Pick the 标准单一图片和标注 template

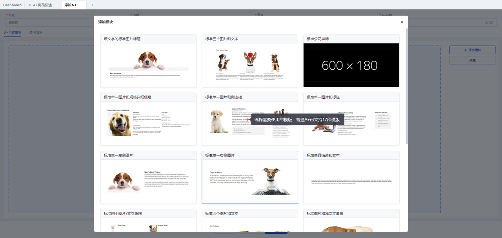[351, 119]
